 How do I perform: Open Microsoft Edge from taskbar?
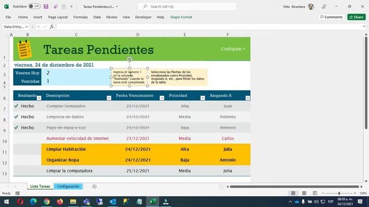click(33, 202)
